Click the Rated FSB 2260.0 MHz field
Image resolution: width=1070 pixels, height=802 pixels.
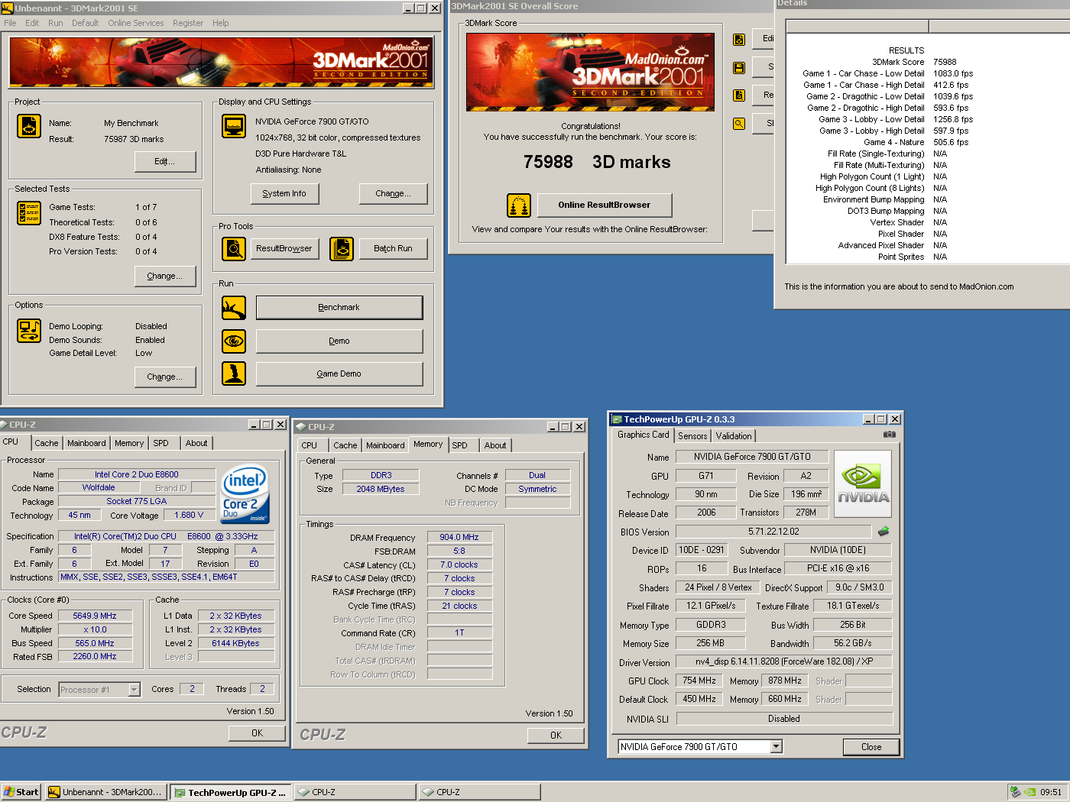pyautogui.click(x=95, y=657)
